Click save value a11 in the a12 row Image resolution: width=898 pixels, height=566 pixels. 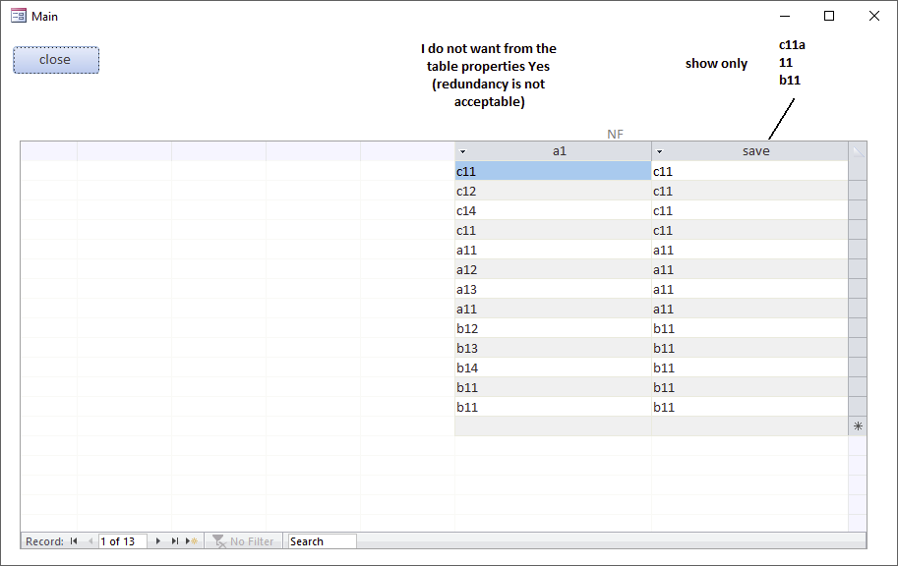[x=749, y=269]
